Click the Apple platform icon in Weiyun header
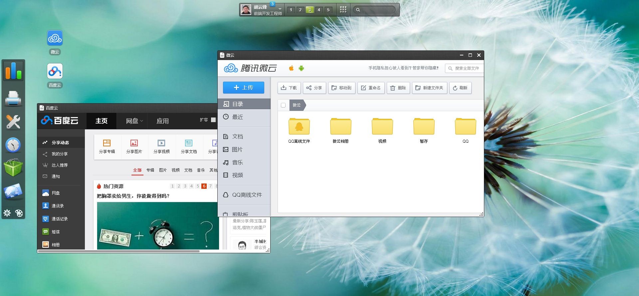This screenshot has width=639, height=296. [291, 68]
